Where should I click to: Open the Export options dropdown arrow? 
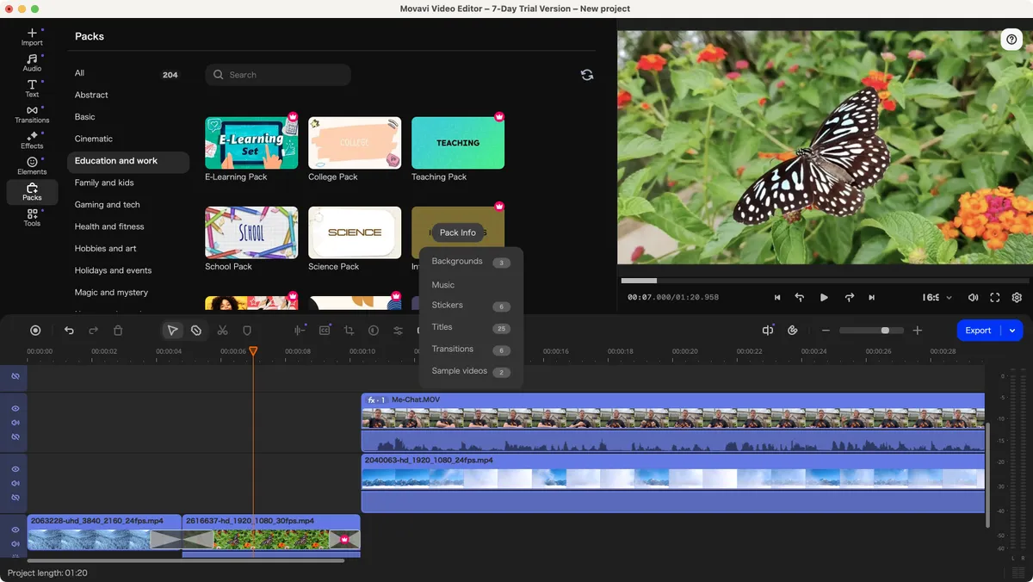[1012, 330]
